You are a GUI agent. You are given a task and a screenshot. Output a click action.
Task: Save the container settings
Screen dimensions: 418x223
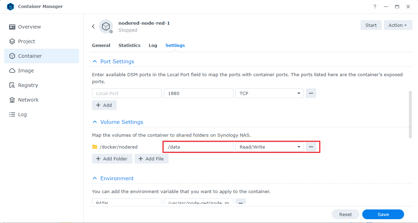(x=383, y=214)
